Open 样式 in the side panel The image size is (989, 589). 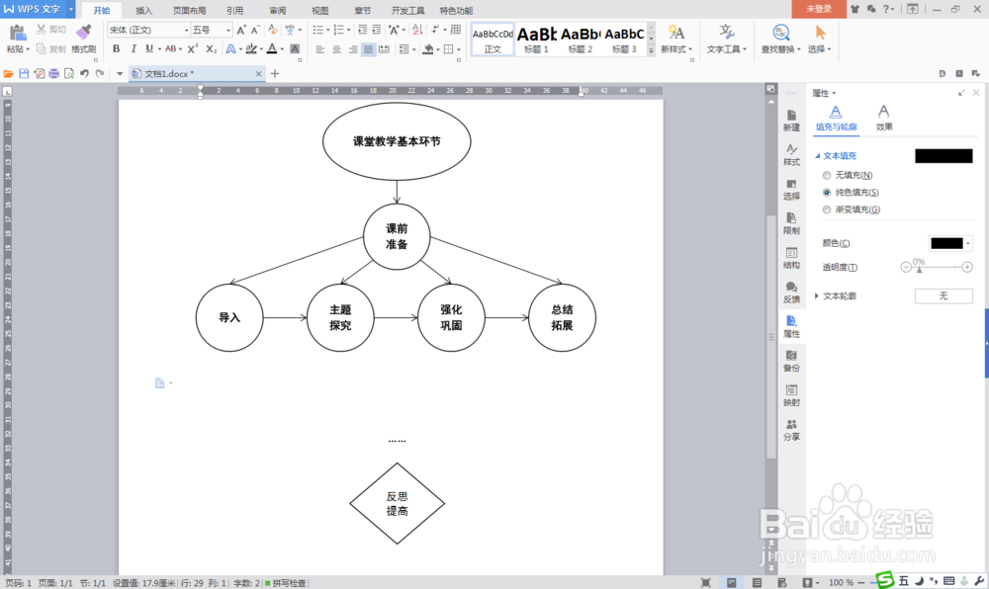[x=791, y=155]
